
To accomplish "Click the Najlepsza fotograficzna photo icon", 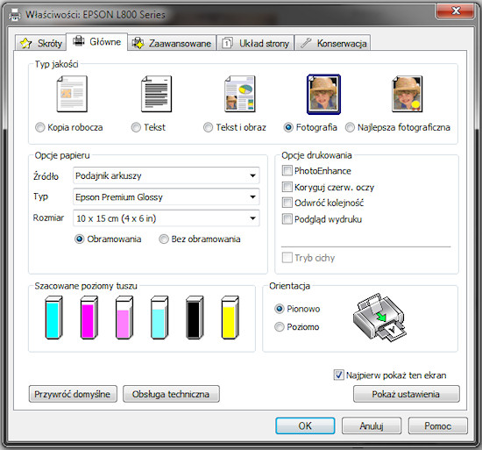I will click(408, 94).
